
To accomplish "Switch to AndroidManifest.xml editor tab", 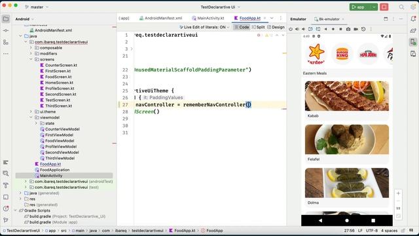I will (x=160, y=18).
